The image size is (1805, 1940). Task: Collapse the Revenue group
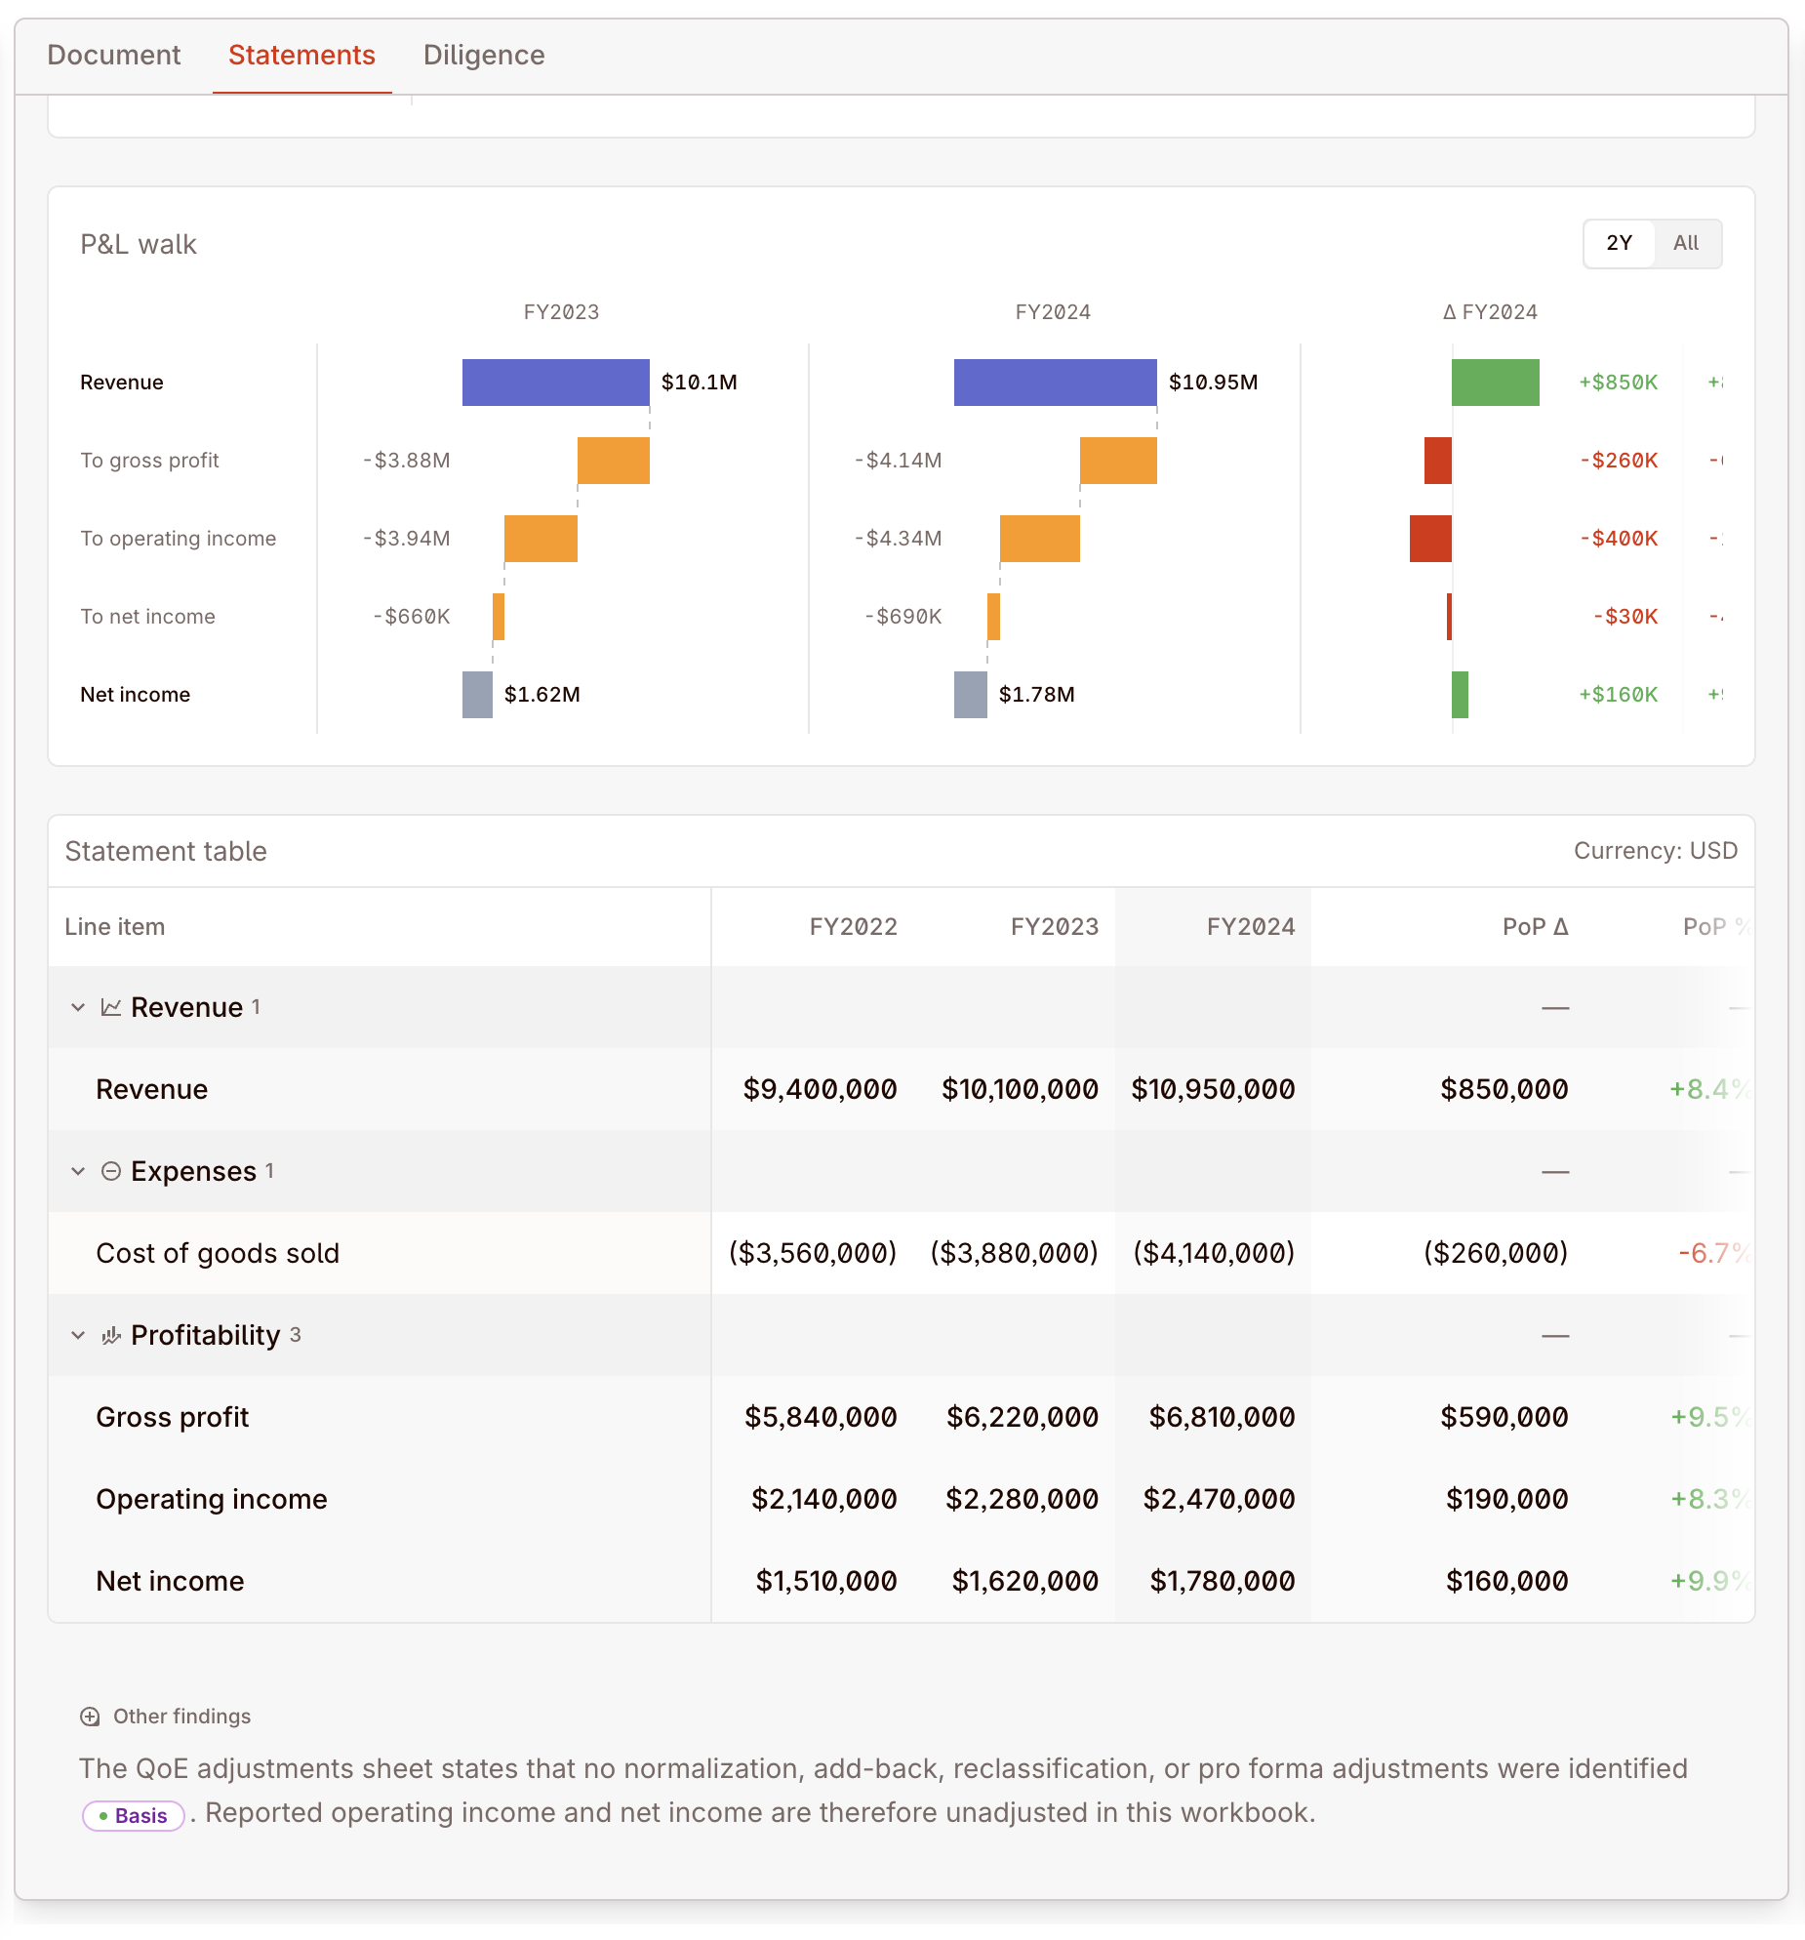77,1007
